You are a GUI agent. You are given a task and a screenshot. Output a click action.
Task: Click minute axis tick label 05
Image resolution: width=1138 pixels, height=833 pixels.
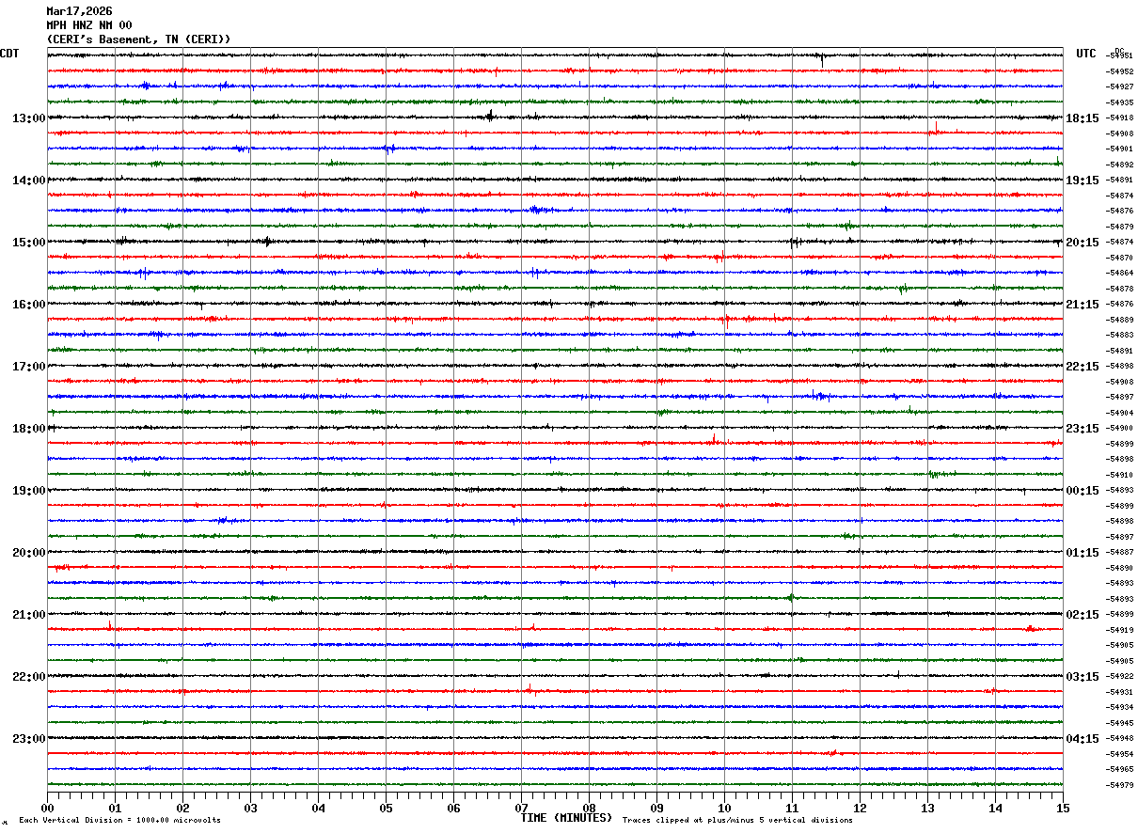[386, 808]
